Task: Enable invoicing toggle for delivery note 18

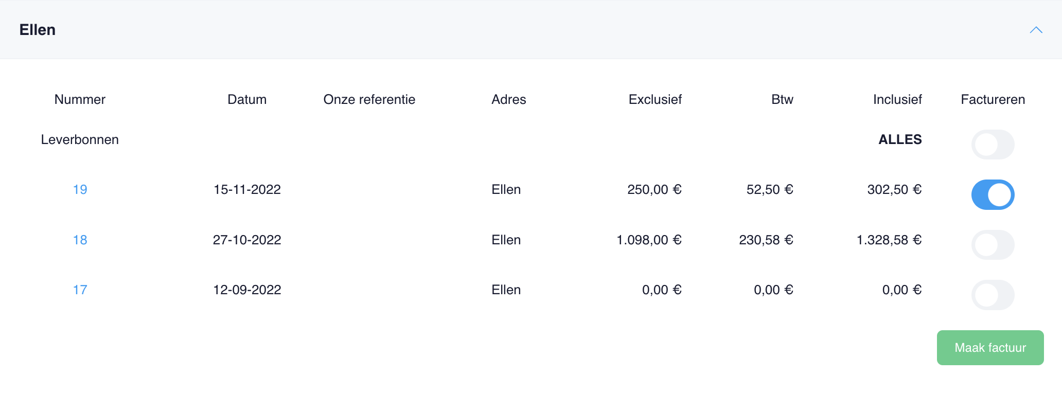Action: point(993,245)
